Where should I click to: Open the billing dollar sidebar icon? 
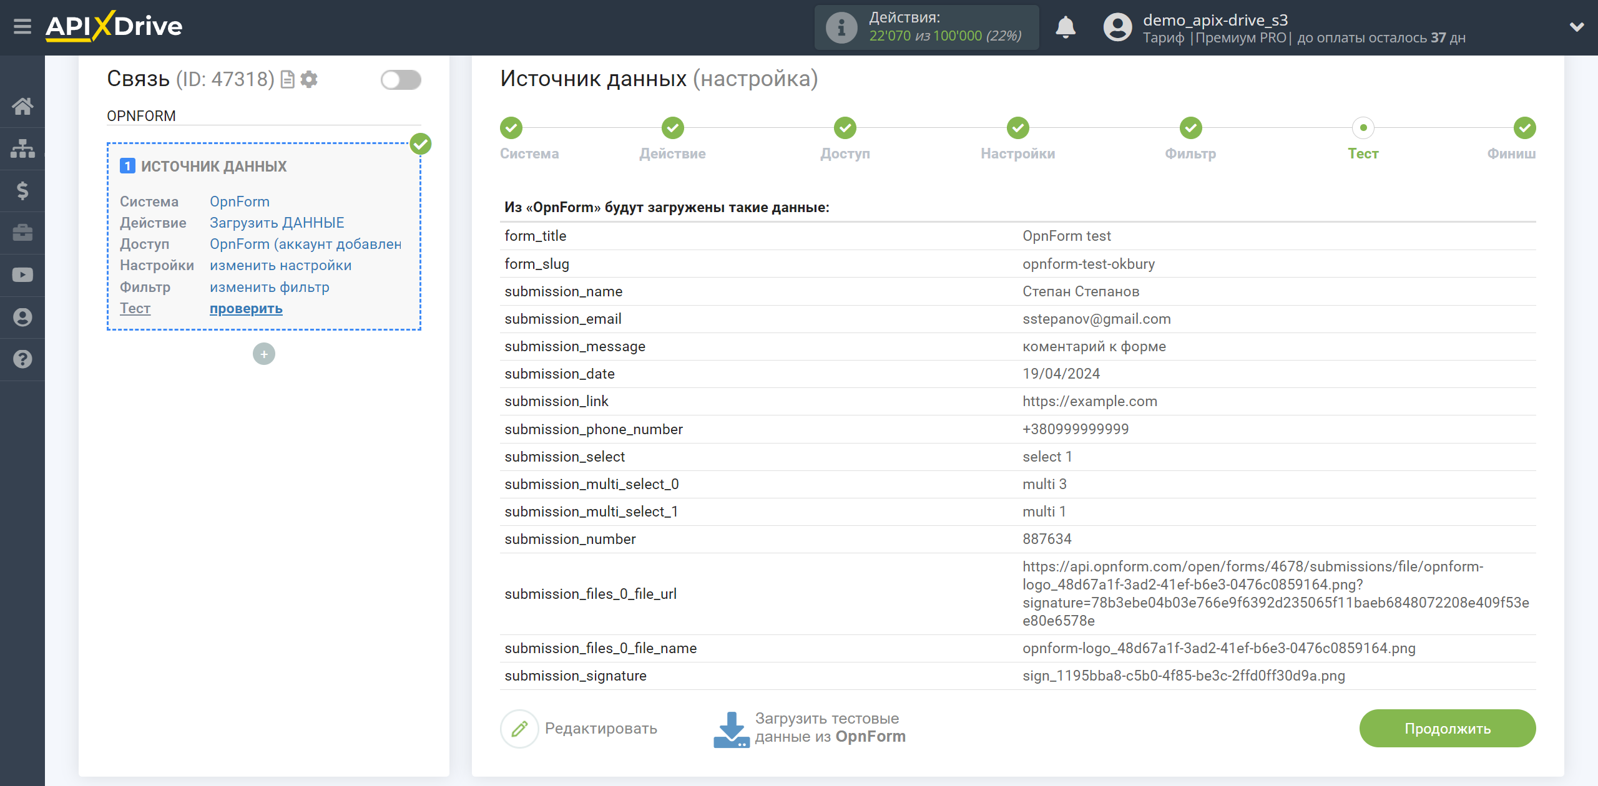point(22,191)
